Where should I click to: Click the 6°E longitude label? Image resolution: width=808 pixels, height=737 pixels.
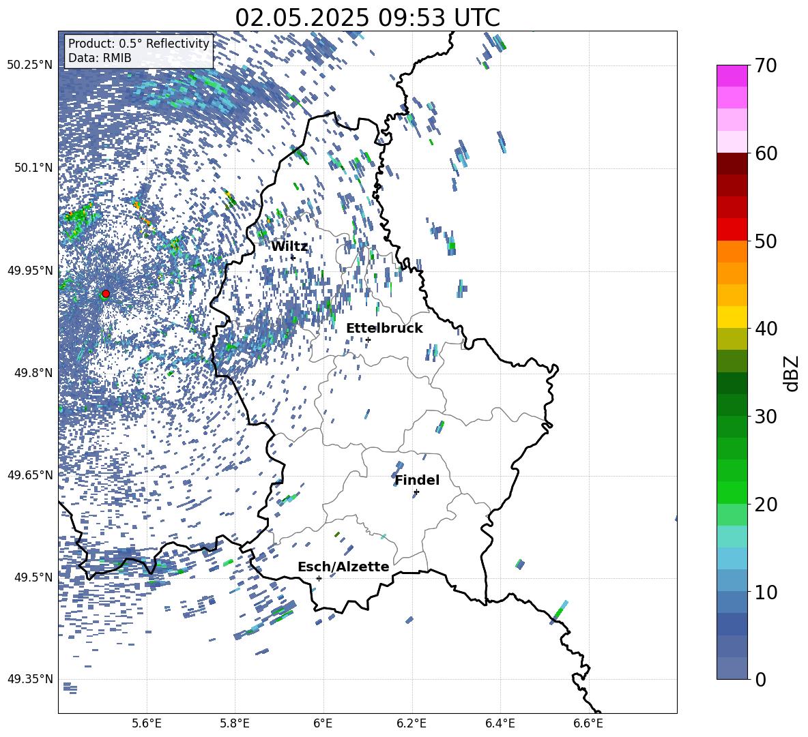tap(323, 723)
